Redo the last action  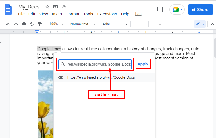16,24
